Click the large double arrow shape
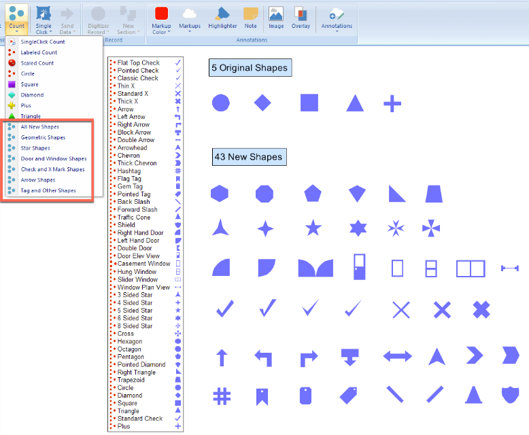529x435 pixels. point(397,356)
